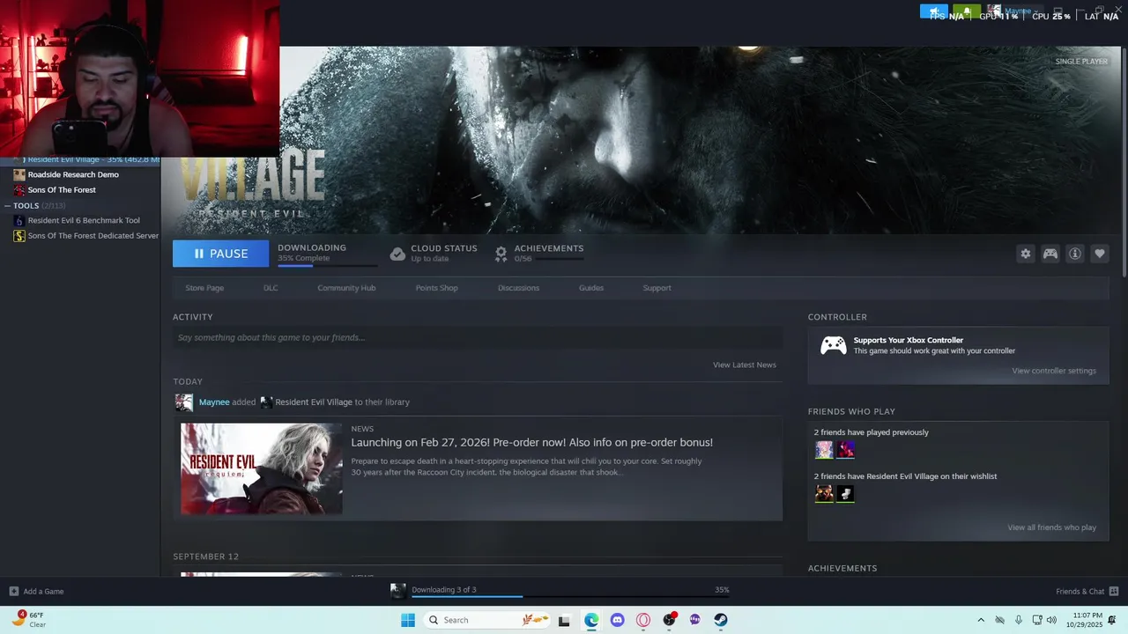This screenshot has height=634, width=1128.
Task: Open Friends & Chat
Action: [x=1087, y=592]
